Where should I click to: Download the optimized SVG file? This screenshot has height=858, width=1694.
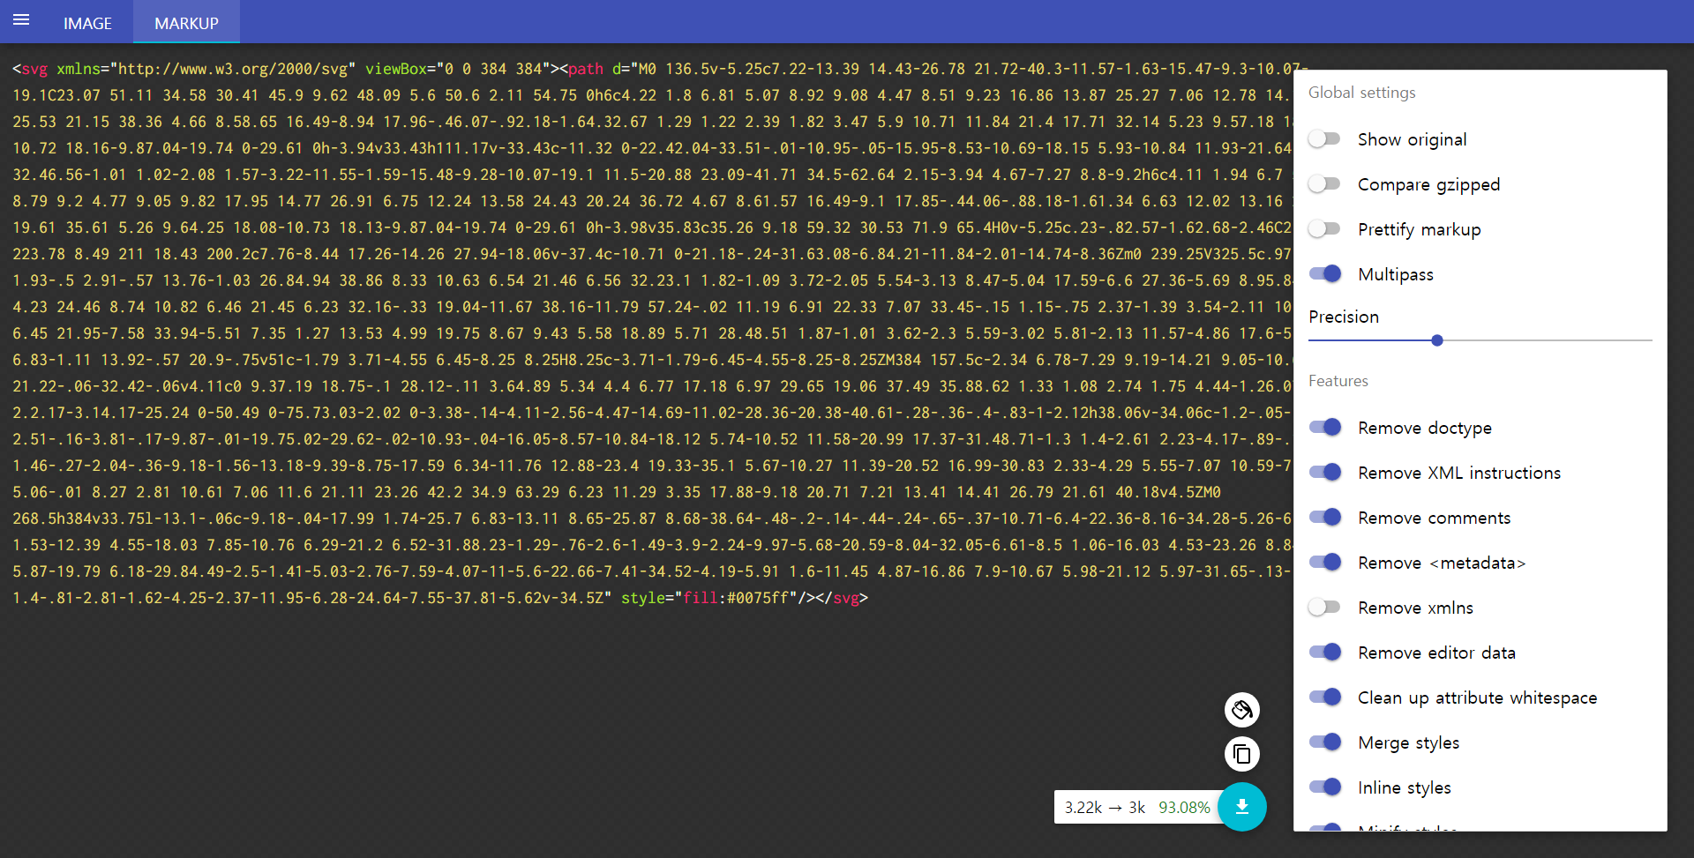(x=1242, y=807)
